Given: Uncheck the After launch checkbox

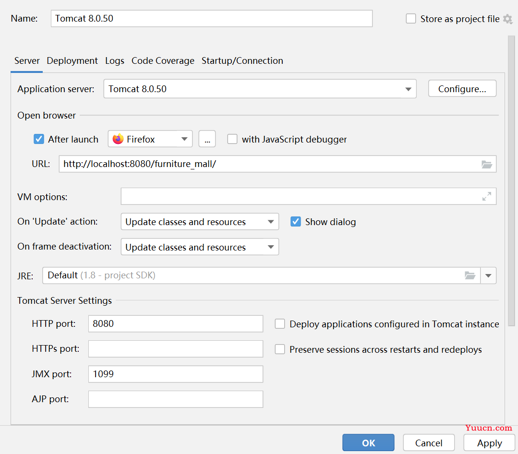Looking at the screenshot, I should (39, 139).
